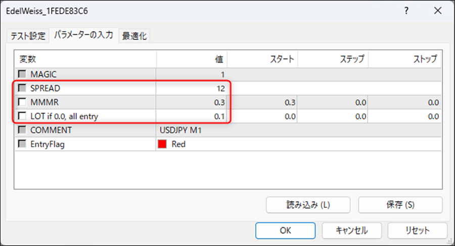Tick the LOT if 0.0 checkbox
The image size is (455, 246).
click(x=22, y=116)
